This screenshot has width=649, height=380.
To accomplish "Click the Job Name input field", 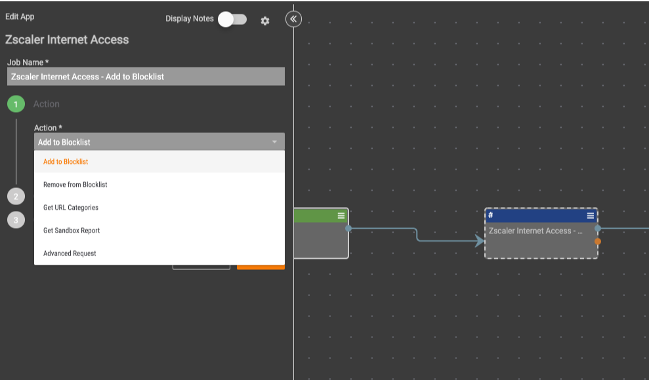I will (146, 77).
